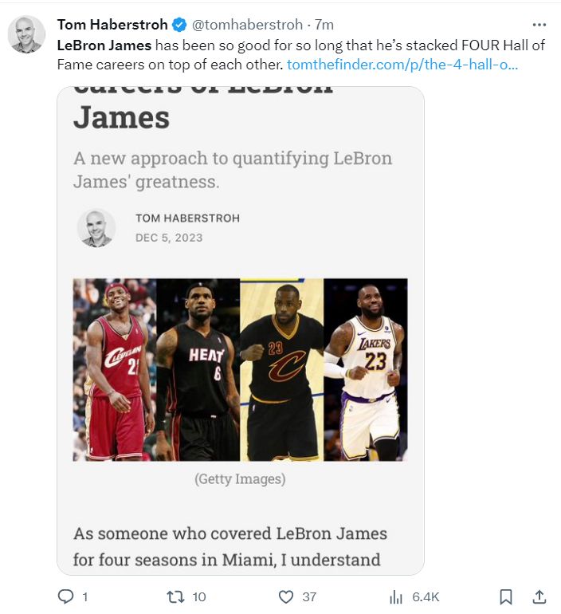
Task: Click the 6.4K views count
Action: tap(425, 596)
